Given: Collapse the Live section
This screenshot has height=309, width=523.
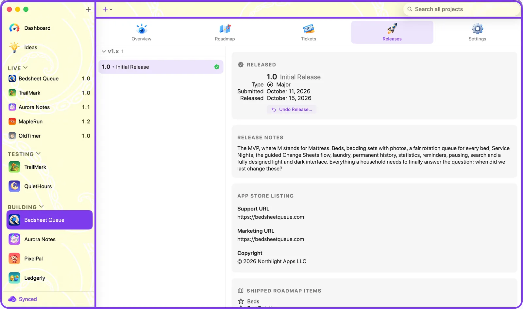Looking at the screenshot, I should [25, 68].
